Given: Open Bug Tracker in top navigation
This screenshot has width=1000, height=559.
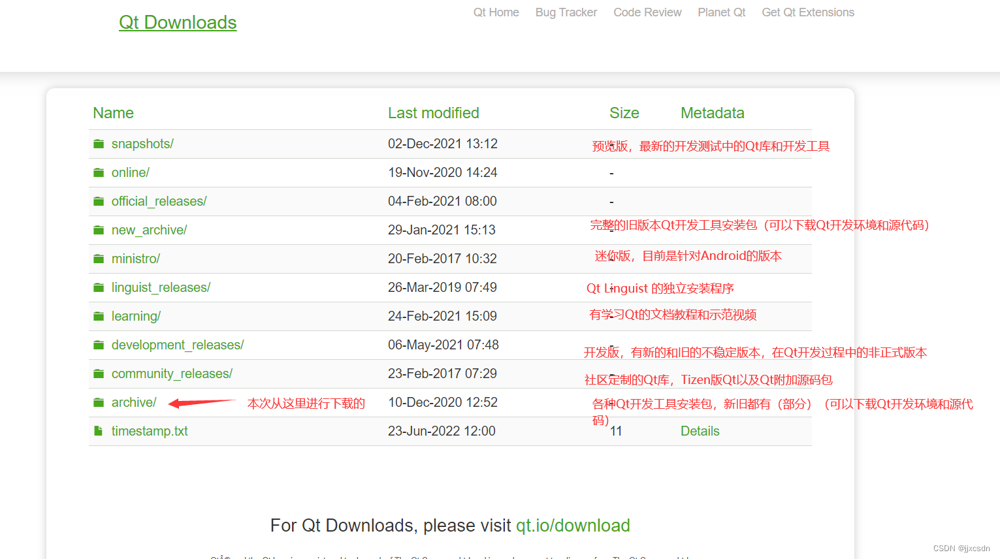Looking at the screenshot, I should point(566,12).
